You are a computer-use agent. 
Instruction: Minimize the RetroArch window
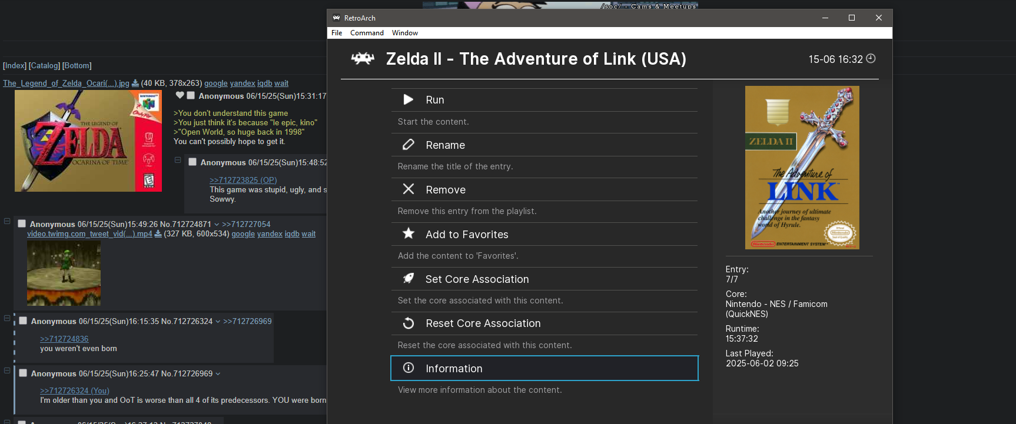pyautogui.click(x=825, y=18)
